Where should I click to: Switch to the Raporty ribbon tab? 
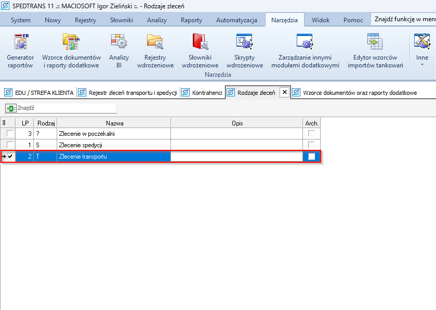coord(191,20)
